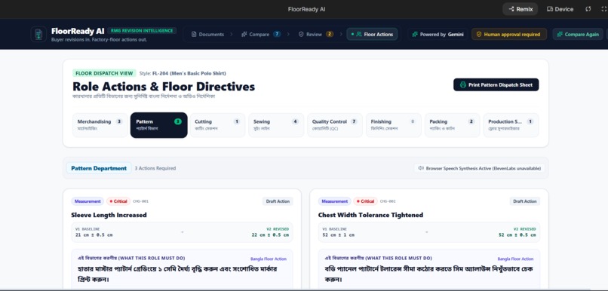Screen dimensions: 608x291
Task: Select the Packing role tab
Action: [452, 125]
